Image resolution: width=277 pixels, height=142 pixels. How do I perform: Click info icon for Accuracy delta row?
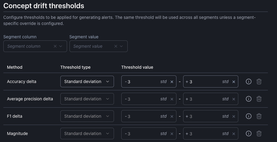[248, 81]
